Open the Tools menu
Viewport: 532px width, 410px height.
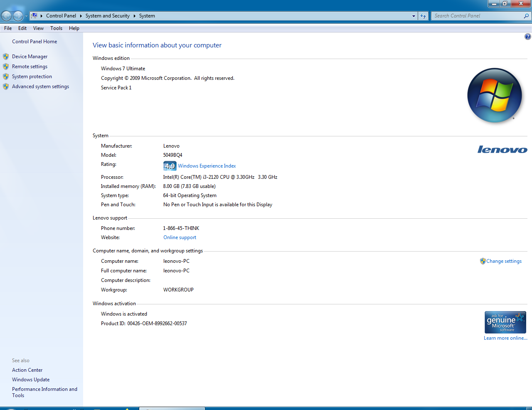(x=56, y=28)
